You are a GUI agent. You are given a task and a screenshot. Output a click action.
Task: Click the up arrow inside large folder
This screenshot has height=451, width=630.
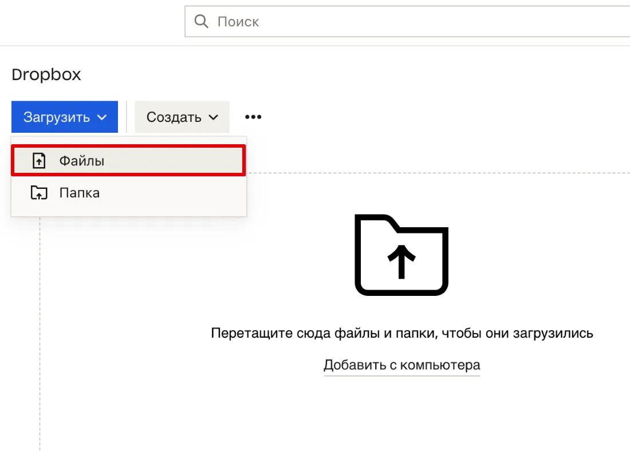point(401,262)
